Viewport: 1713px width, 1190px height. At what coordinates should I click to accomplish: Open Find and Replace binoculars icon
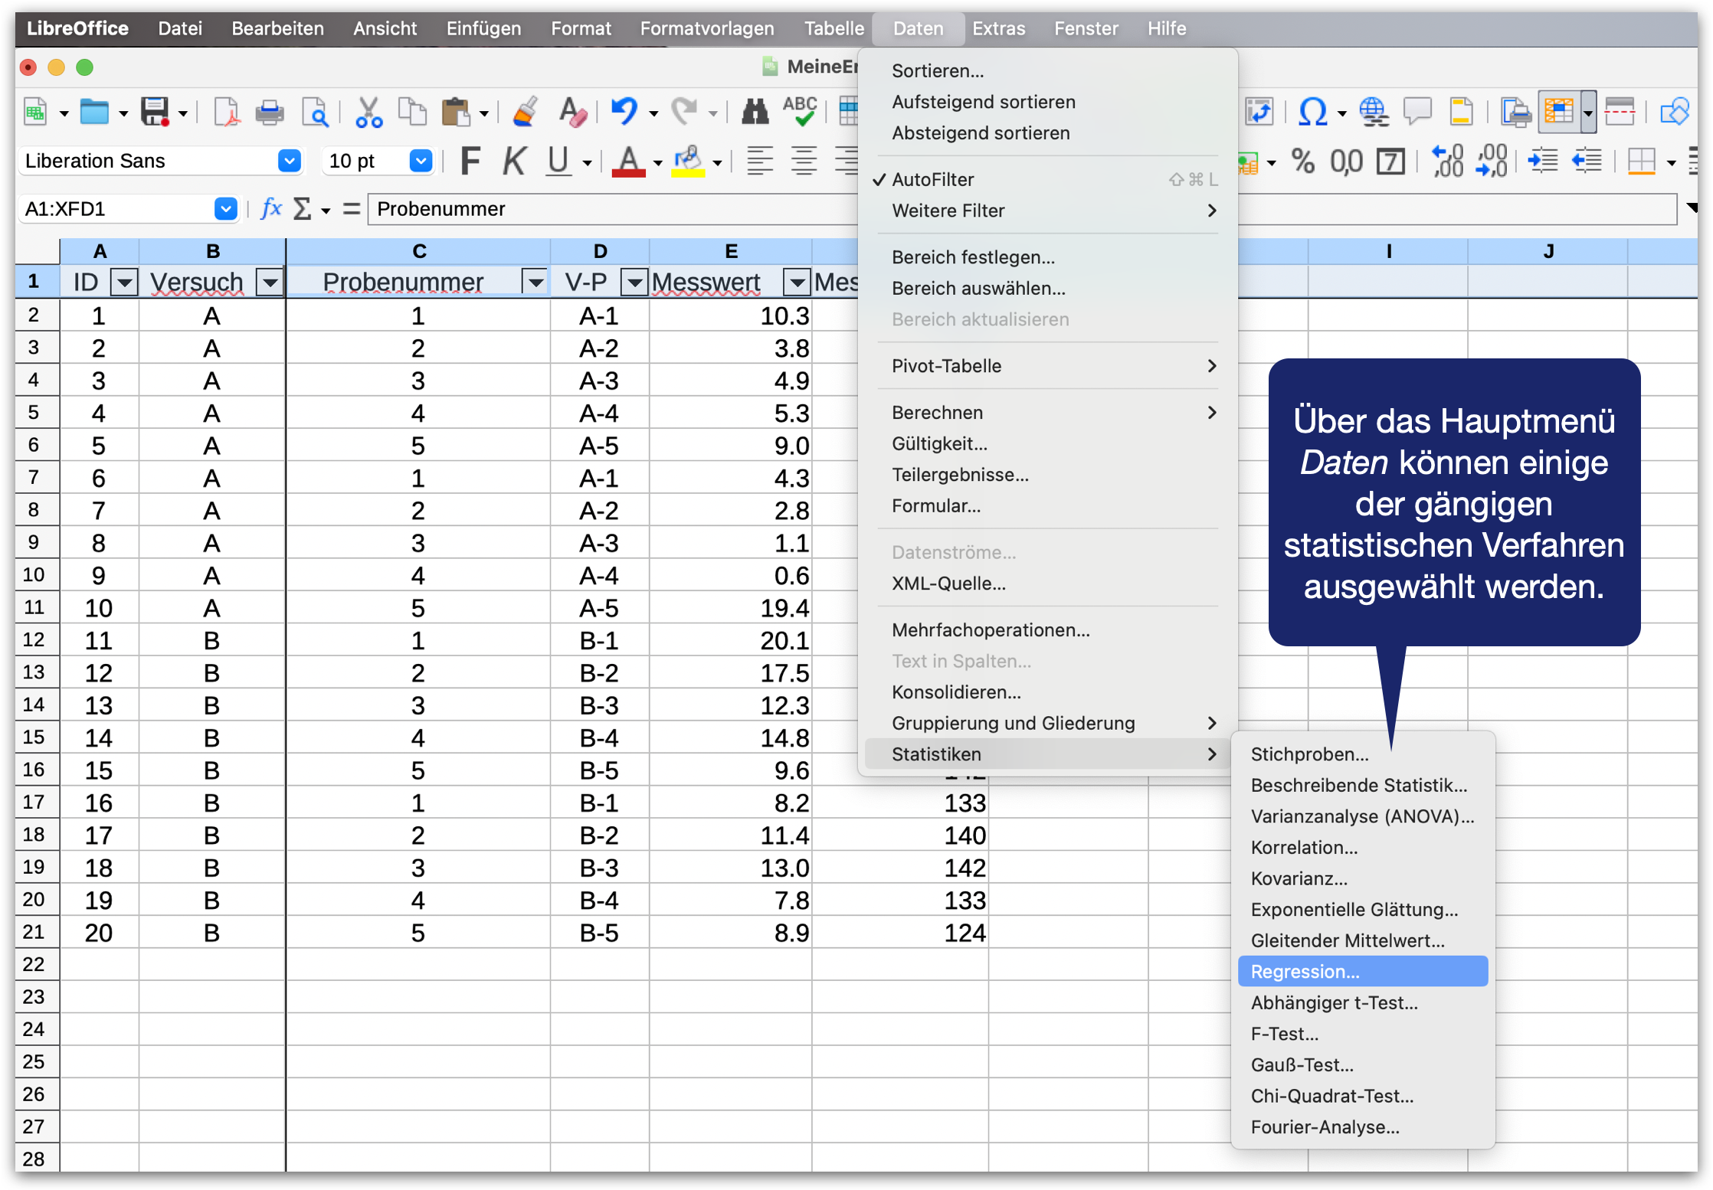pos(755,113)
